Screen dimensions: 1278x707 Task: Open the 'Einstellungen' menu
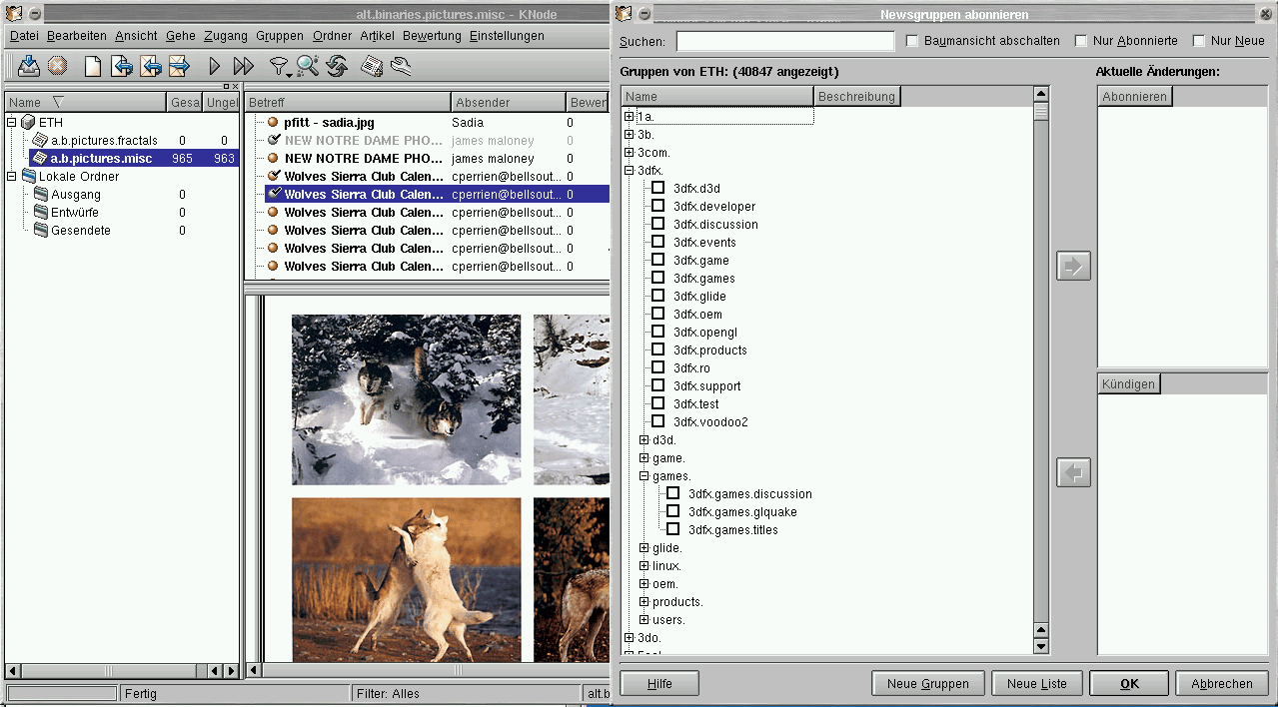tap(507, 36)
